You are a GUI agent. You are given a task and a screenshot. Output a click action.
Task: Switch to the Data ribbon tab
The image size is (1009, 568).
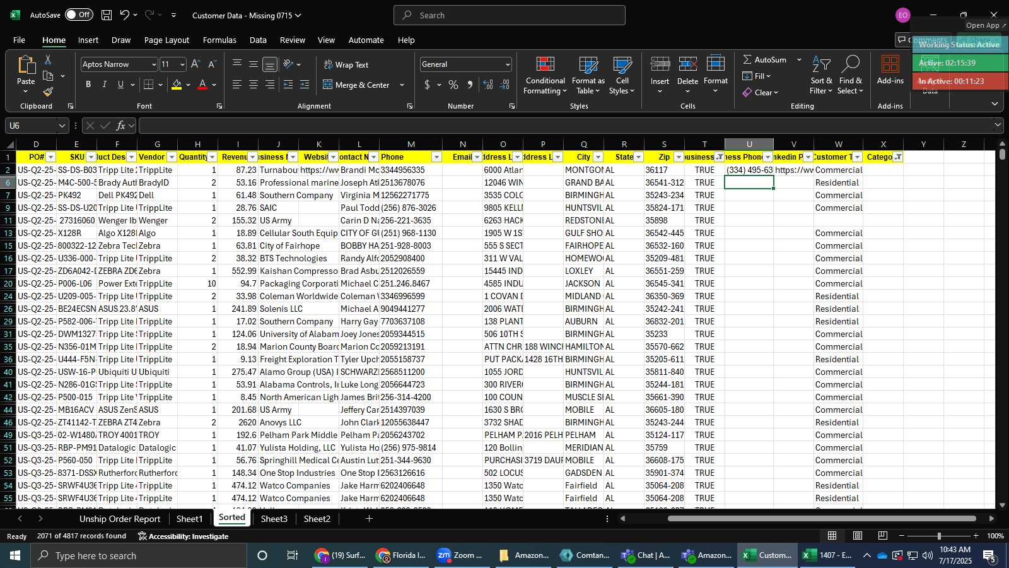258,40
